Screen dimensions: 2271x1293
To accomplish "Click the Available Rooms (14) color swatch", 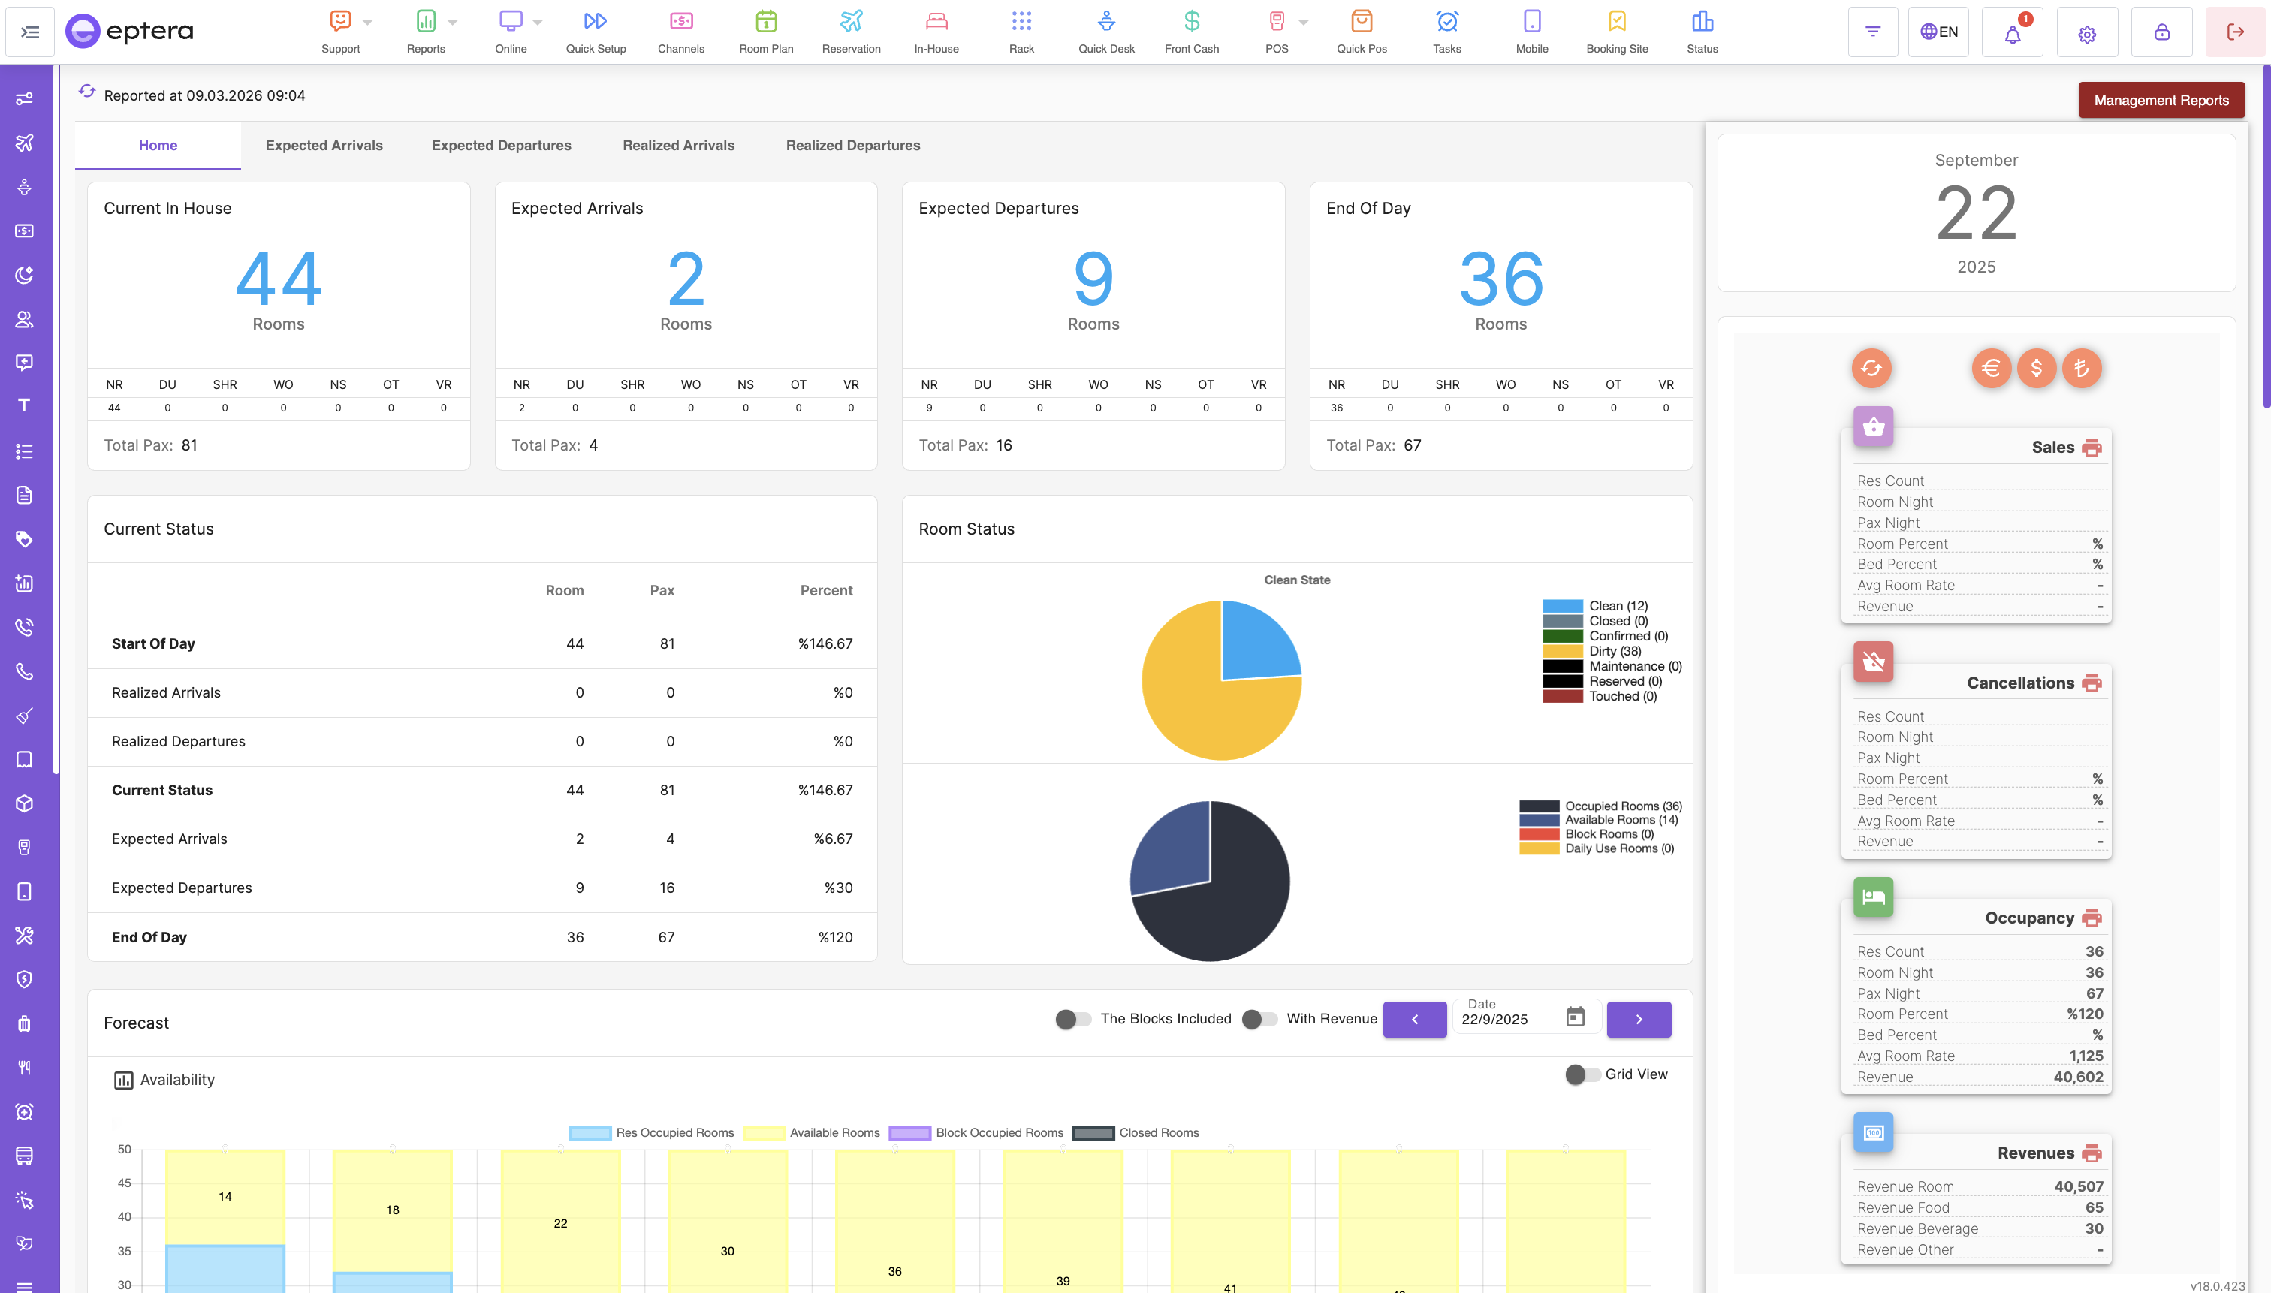I will click(x=1538, y=821).
